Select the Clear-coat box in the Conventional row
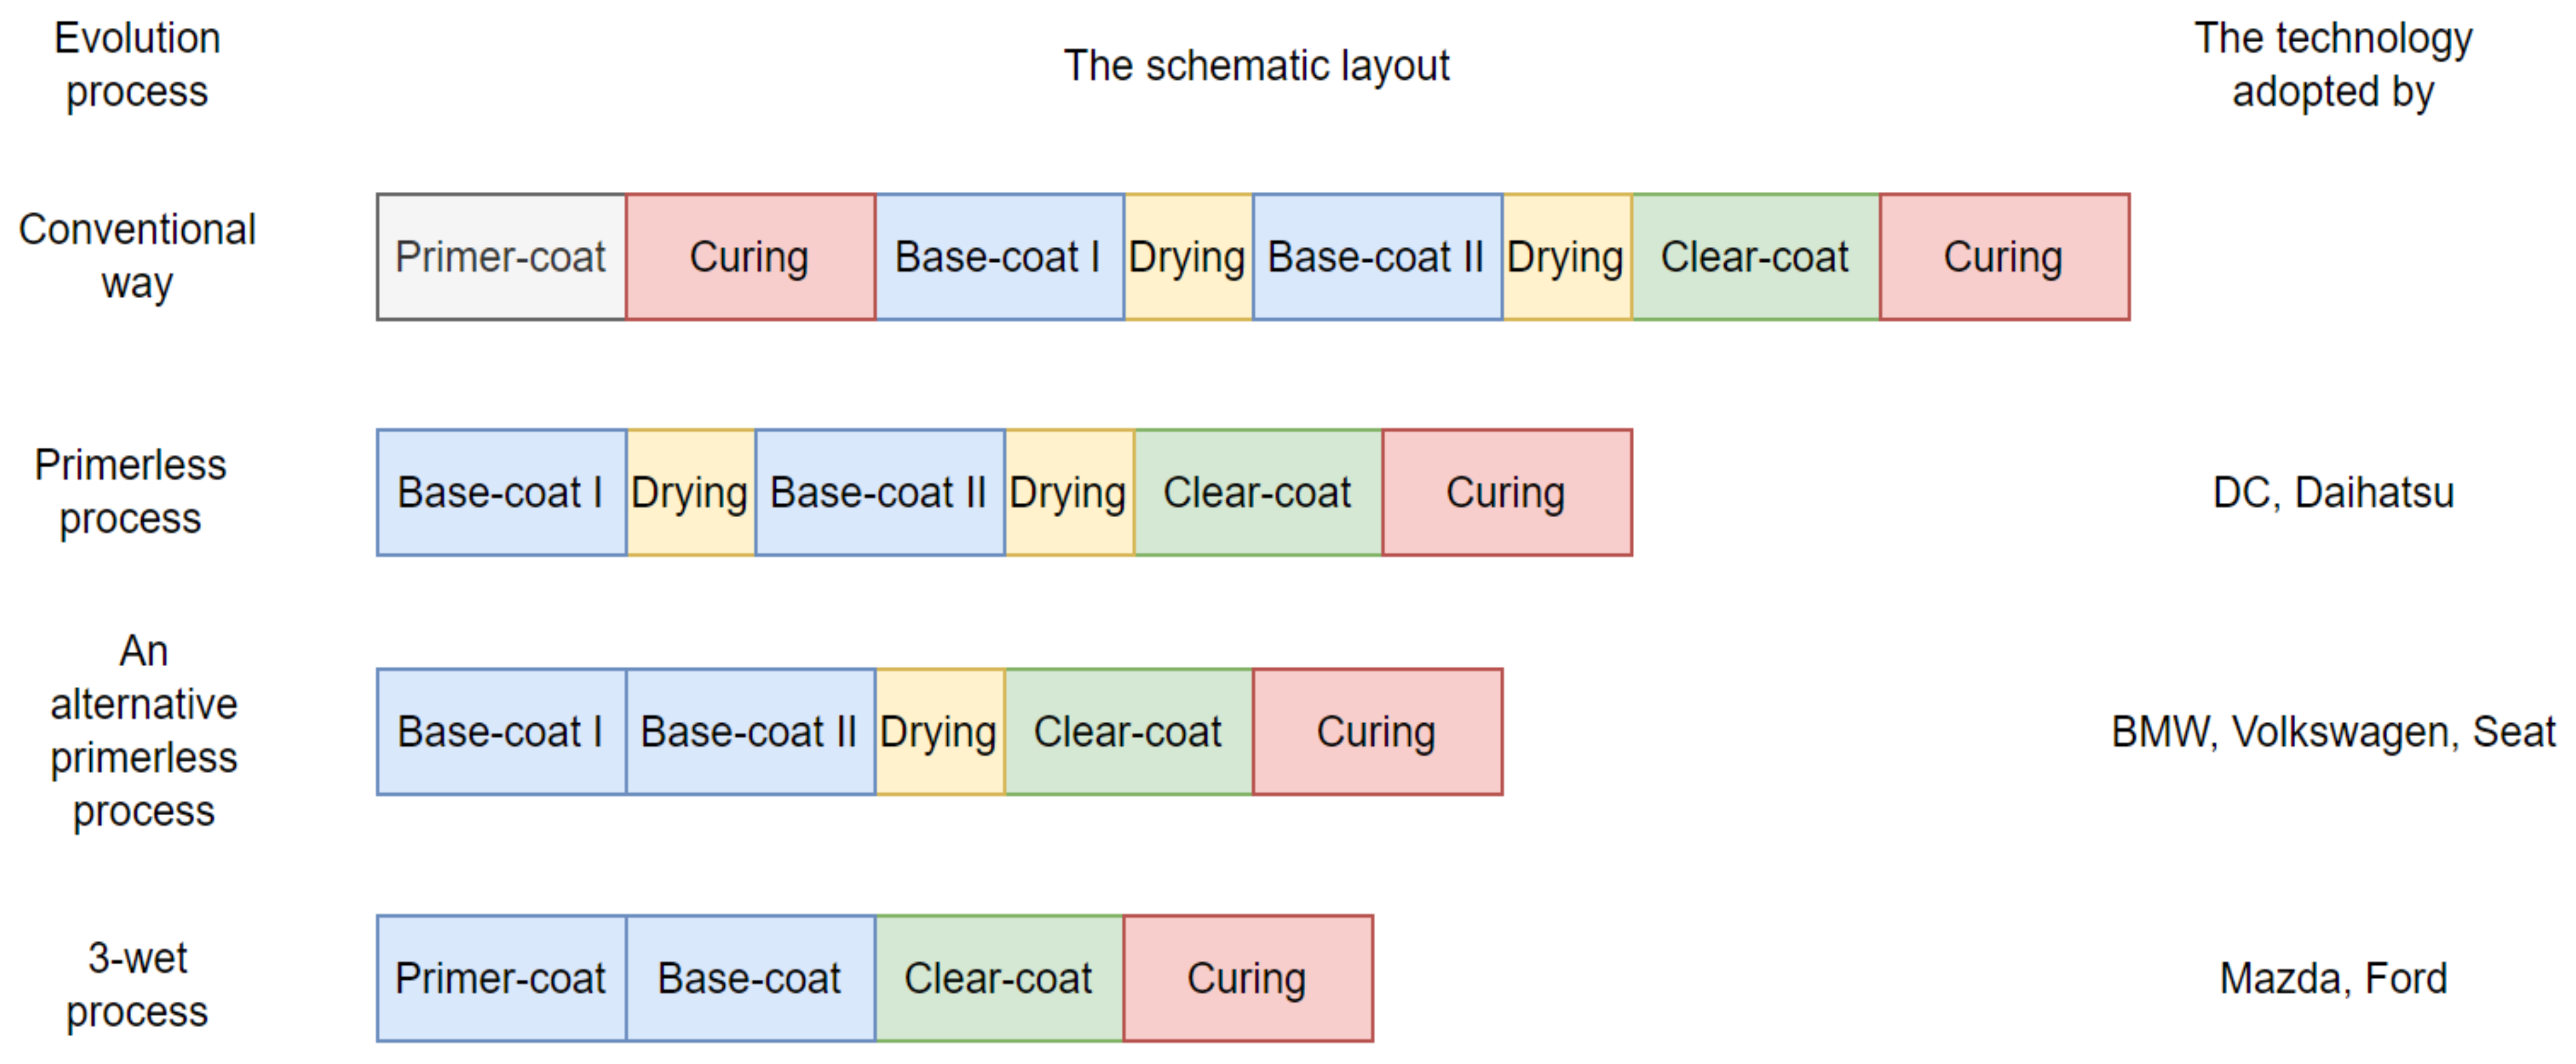The width and height of the screenshot is (2576, 1064). coord(1755,257)
